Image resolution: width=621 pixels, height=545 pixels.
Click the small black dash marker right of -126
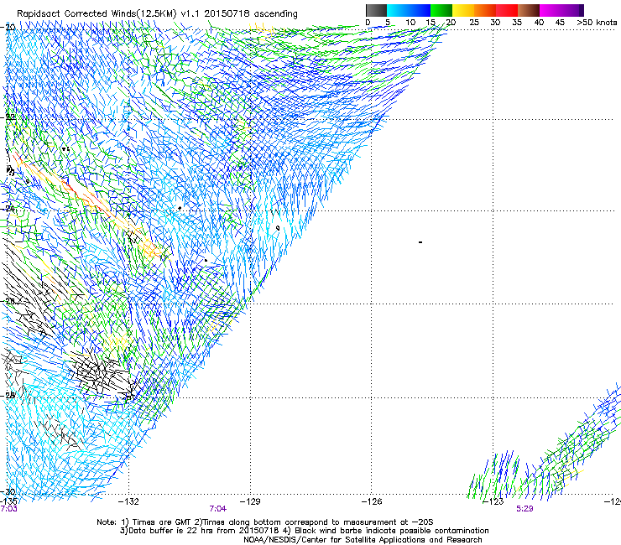420,241
